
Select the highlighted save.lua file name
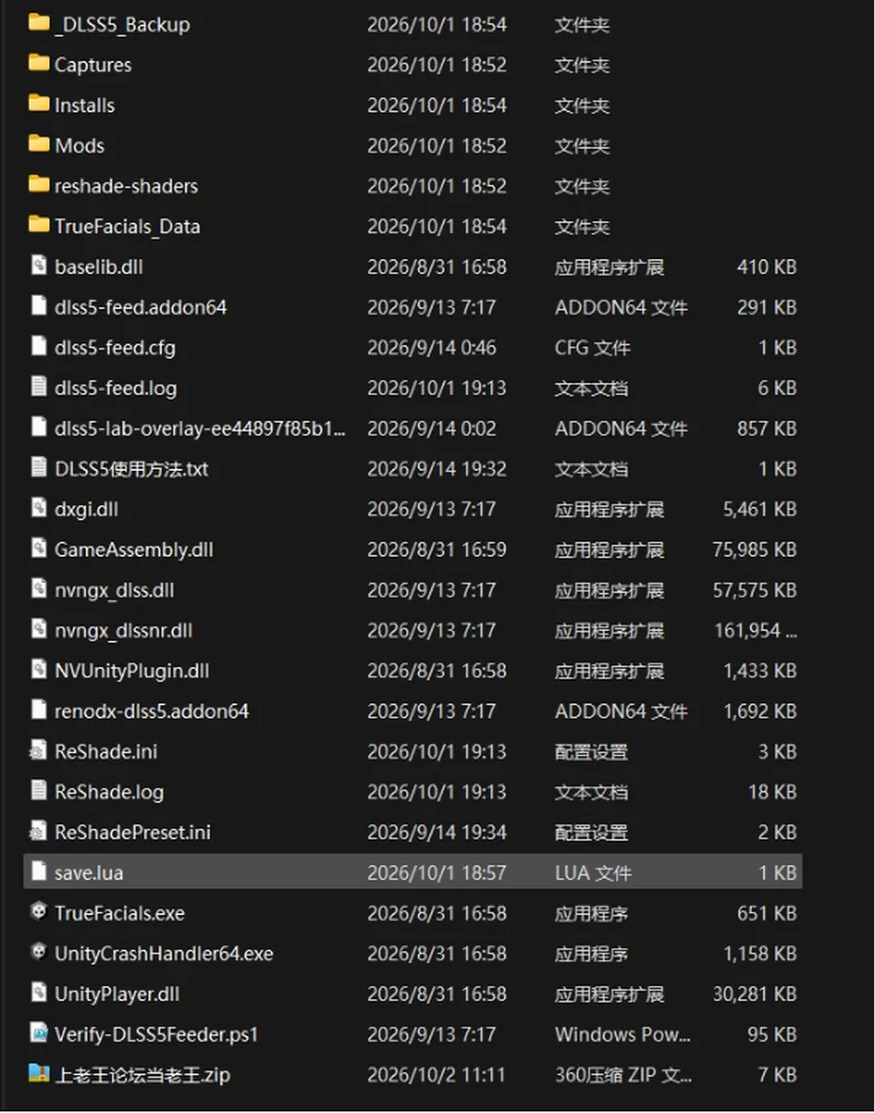tap(88, 872)
